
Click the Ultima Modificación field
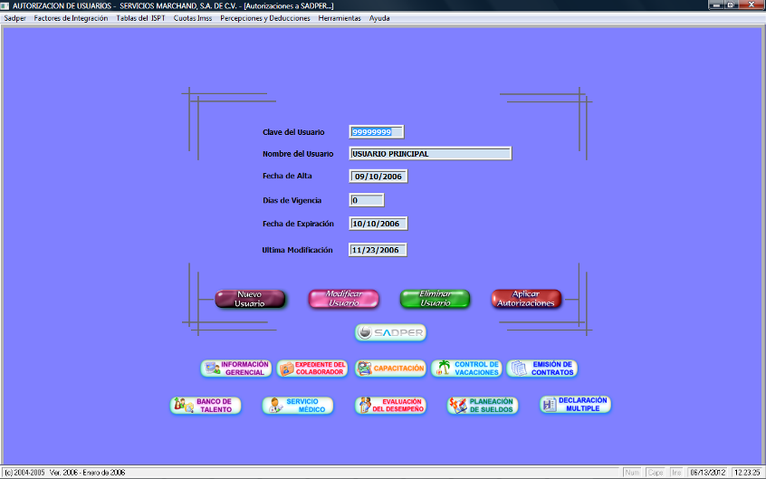click(378, 250)
